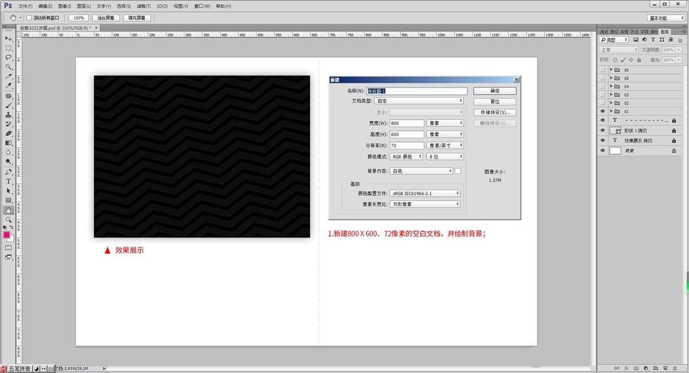
Task: Filter layers by type layer icon
Action: pos(653,40)
